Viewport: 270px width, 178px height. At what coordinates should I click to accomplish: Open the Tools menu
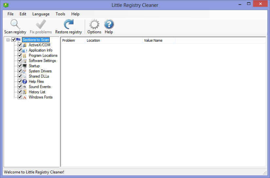click(60, 14)
